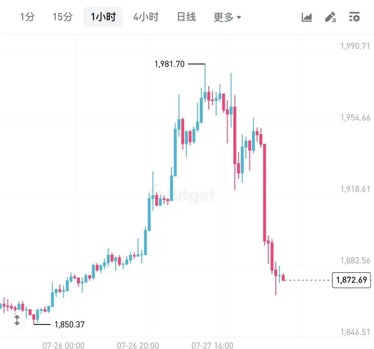374x349 pixels.
Task: Click the 07-26 00:00 time label
Action: point(63,345)
